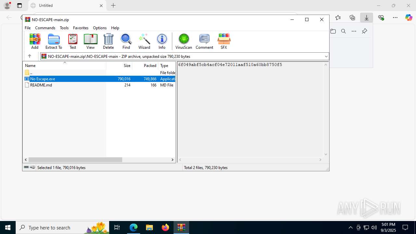416x234 pixels.
Task: Open the Help menu
Action: pos(115,28)
